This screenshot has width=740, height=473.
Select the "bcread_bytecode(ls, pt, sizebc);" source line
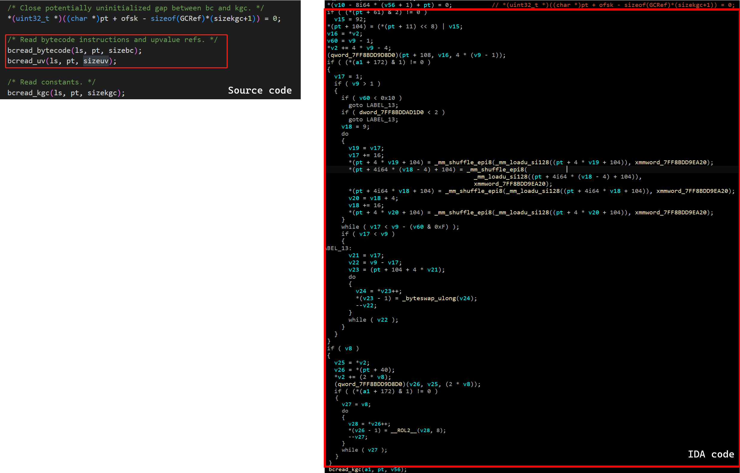point(75,50)
